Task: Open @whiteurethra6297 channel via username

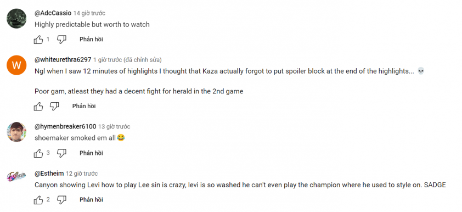Action: point(63,60)
